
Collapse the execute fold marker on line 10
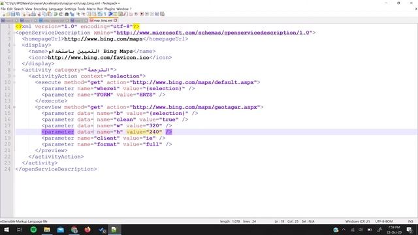click(14, 82)
